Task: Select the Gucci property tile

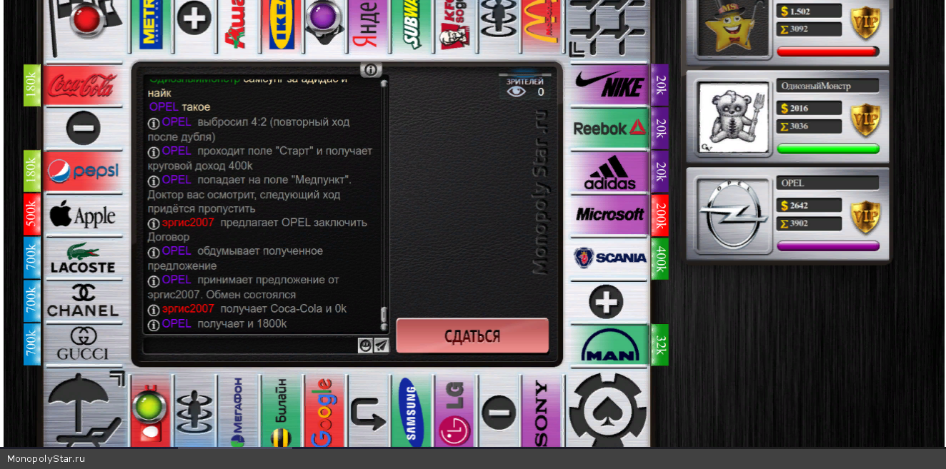Action: coord(82,344)
